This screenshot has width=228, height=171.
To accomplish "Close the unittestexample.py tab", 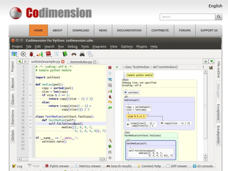I will 63,62.
